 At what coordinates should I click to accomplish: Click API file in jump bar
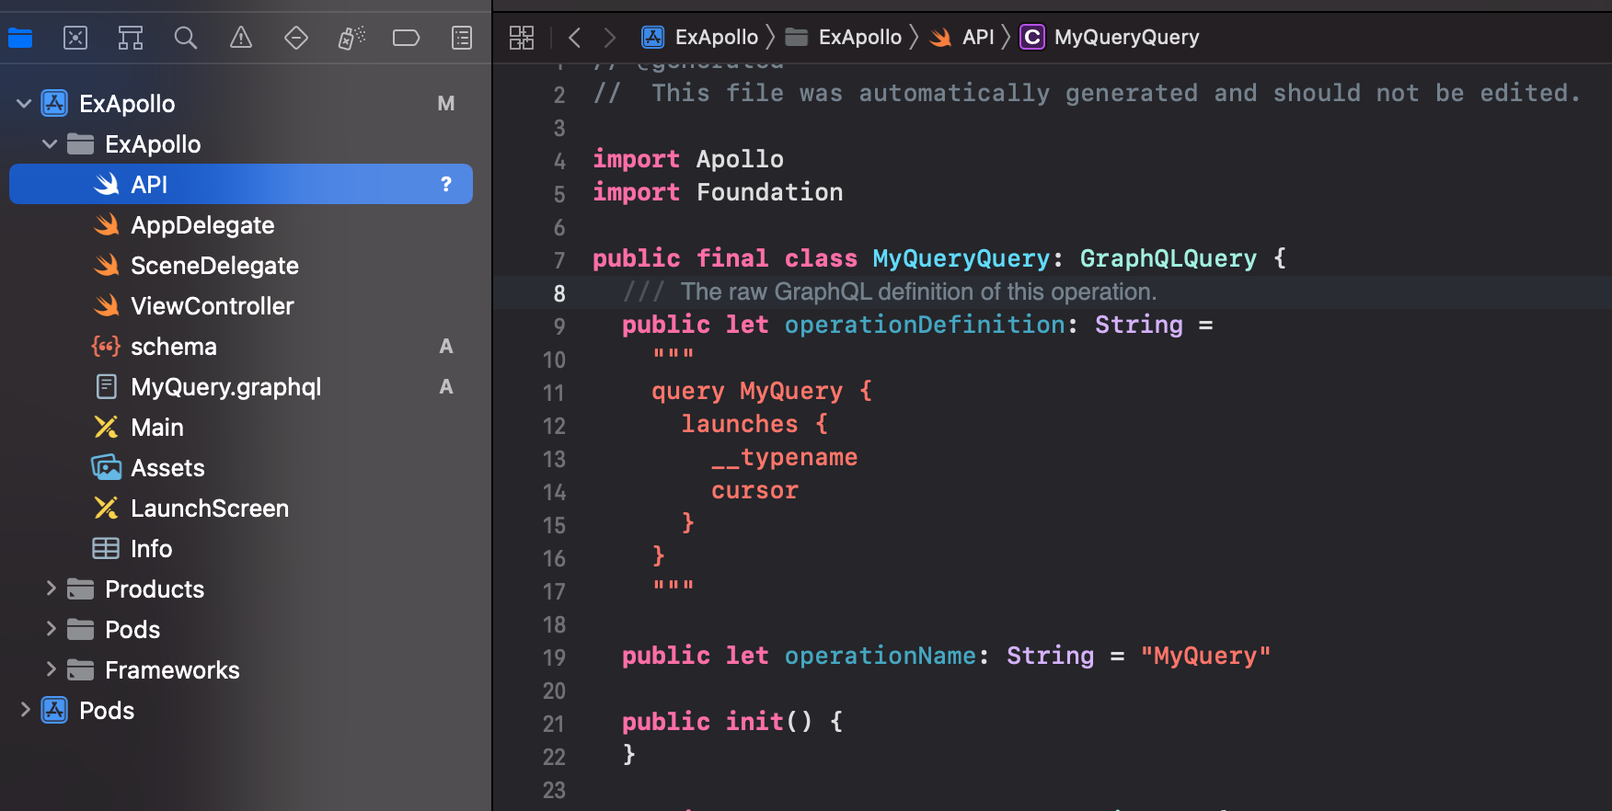coord(961,37)
